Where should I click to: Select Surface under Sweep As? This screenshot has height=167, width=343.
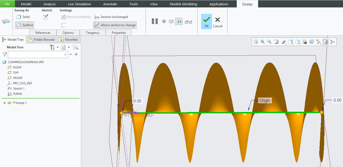[x=24, y=25]
